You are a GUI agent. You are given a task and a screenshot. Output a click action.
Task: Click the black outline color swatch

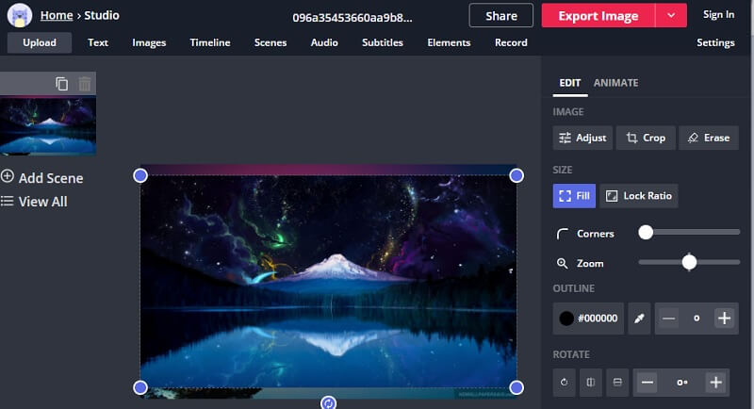tap(566, 319)
